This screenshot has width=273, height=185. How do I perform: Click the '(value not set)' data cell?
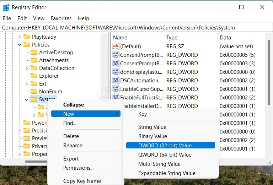point(236,47)
